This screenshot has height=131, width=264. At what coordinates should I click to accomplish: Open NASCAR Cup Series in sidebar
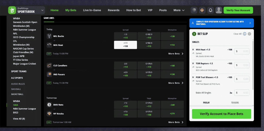(x=23, y=49)
